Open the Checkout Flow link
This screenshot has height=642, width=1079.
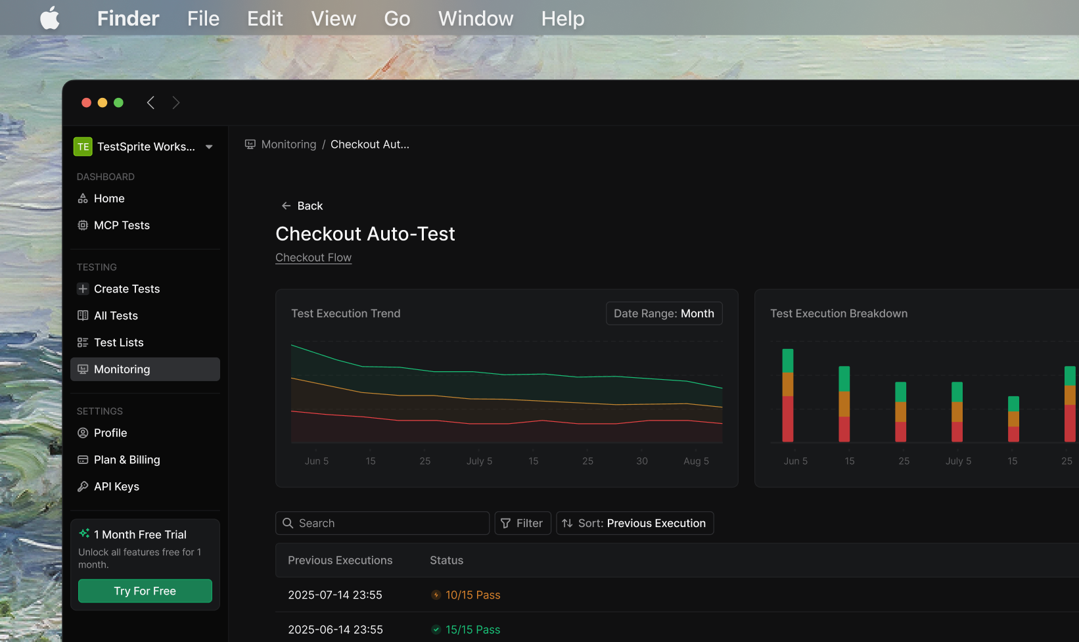(x=313, y=258)
